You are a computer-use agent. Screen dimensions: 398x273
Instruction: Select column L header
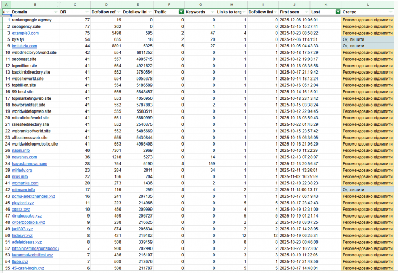coord(368,5)
